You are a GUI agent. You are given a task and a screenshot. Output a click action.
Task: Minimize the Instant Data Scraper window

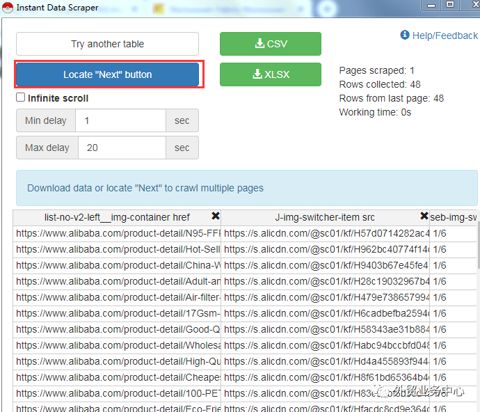[x=431, y=5]
